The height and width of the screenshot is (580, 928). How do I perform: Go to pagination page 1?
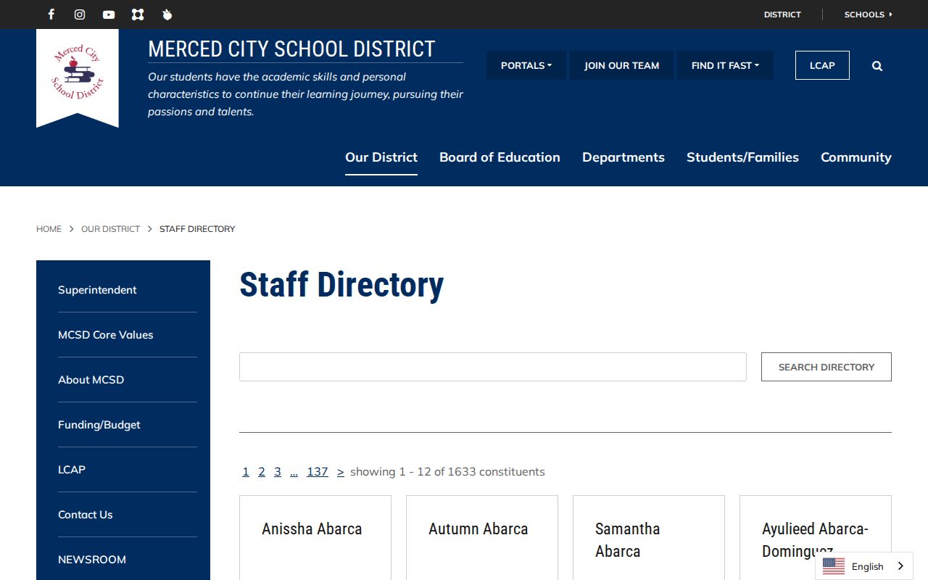[x=246, y=472]
